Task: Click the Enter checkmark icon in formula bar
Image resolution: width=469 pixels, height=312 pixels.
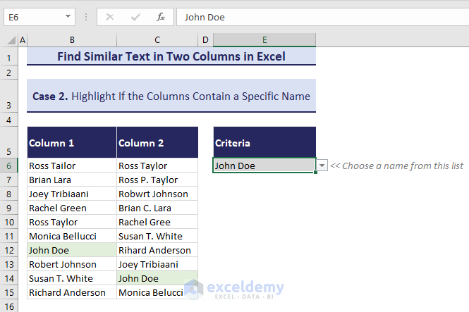Action: tap(135, 17)
